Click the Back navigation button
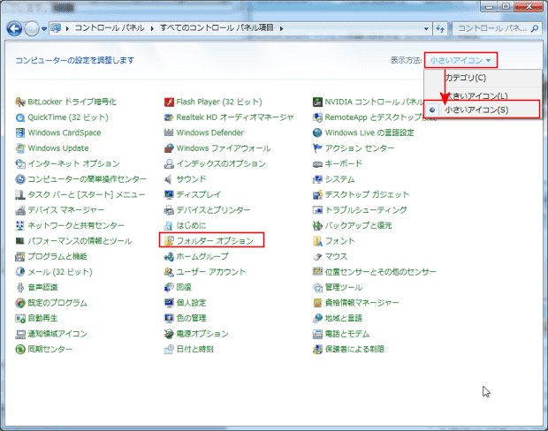This screenshot has width=548, height=431. (14, 28)
